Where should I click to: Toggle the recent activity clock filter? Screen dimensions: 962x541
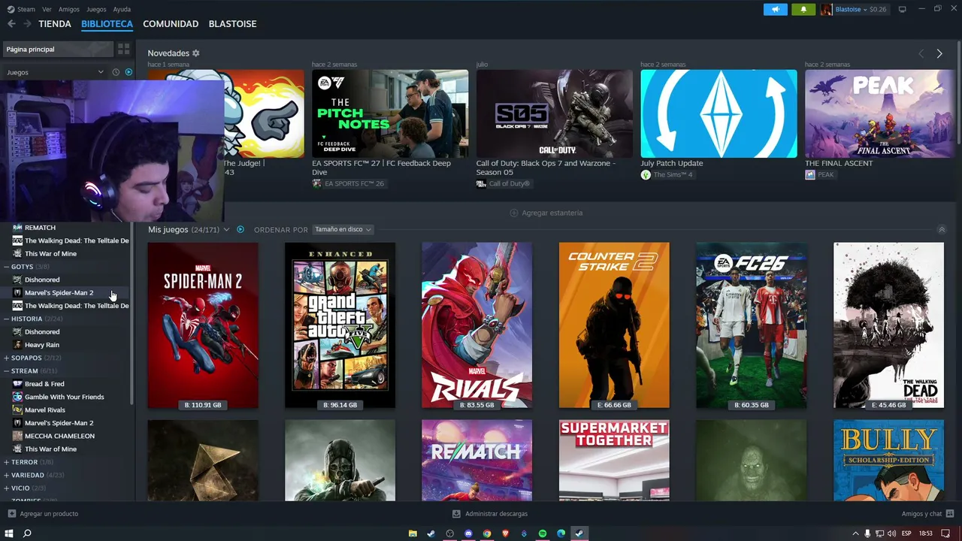[116, 72]
